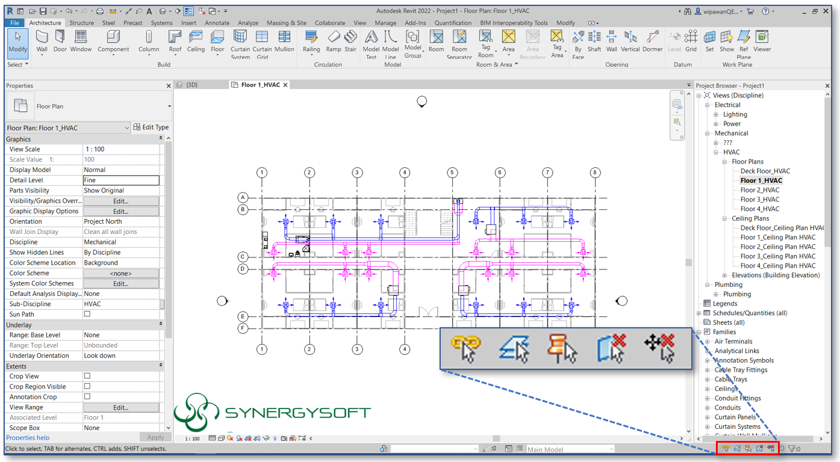Viewport: 840px width, 462px height.
Task: Click the Railing tool in Circulation panel
Action: [311, 42]
